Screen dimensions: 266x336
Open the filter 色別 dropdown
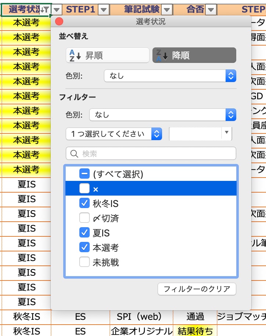(163, 115)
